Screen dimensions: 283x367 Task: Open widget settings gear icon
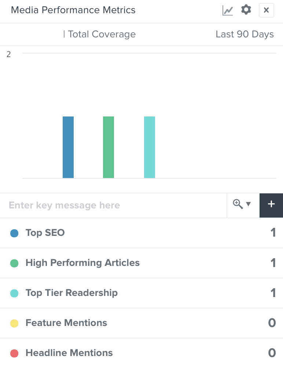click(246, 10)
